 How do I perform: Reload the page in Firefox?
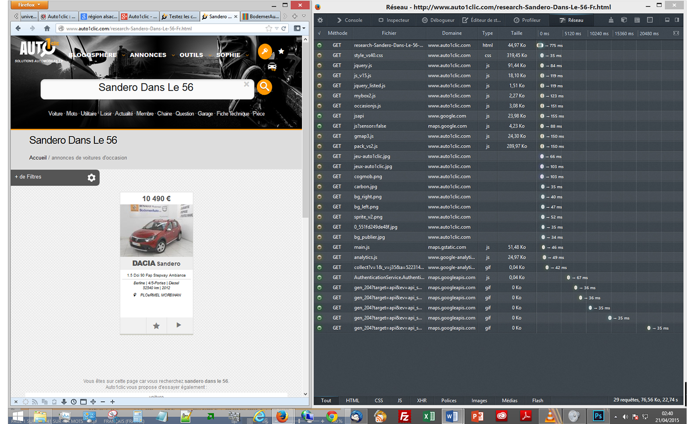(x=284, y=29)
